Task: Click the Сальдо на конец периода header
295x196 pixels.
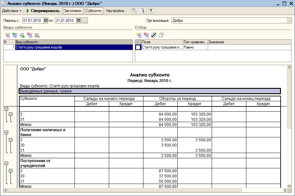Action: pyautogui.click(x=246, y=98)
